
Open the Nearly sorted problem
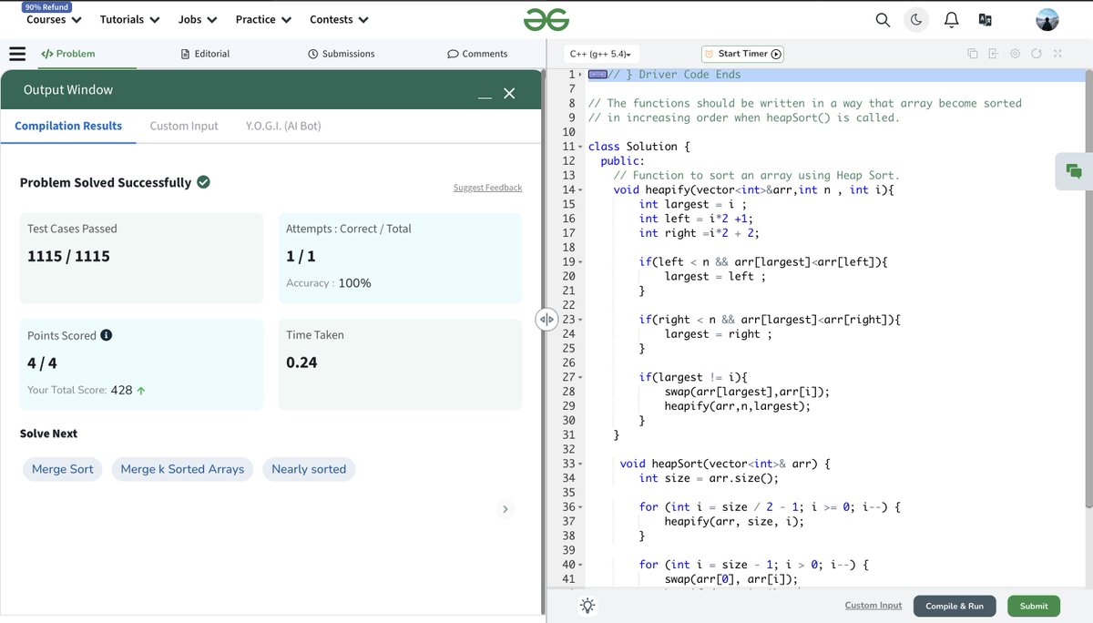pos(309,469)
